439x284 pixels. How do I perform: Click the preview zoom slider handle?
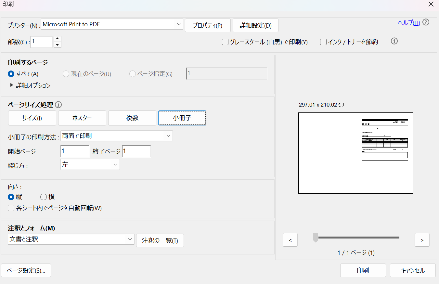pyautogui.click(x=316, y=238)
